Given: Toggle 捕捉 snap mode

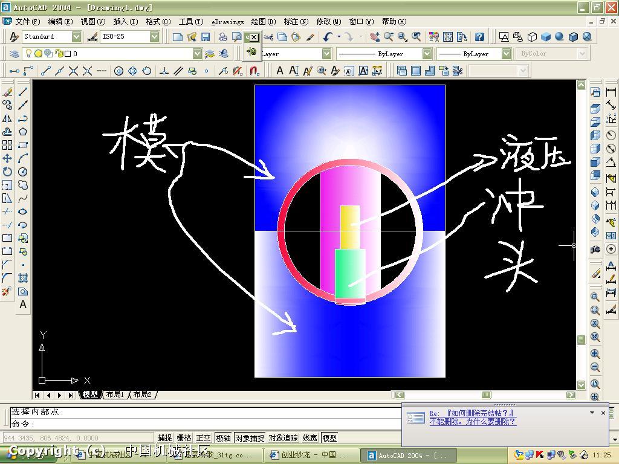Looking at the screenshot, I should click(x=164, y=438).
